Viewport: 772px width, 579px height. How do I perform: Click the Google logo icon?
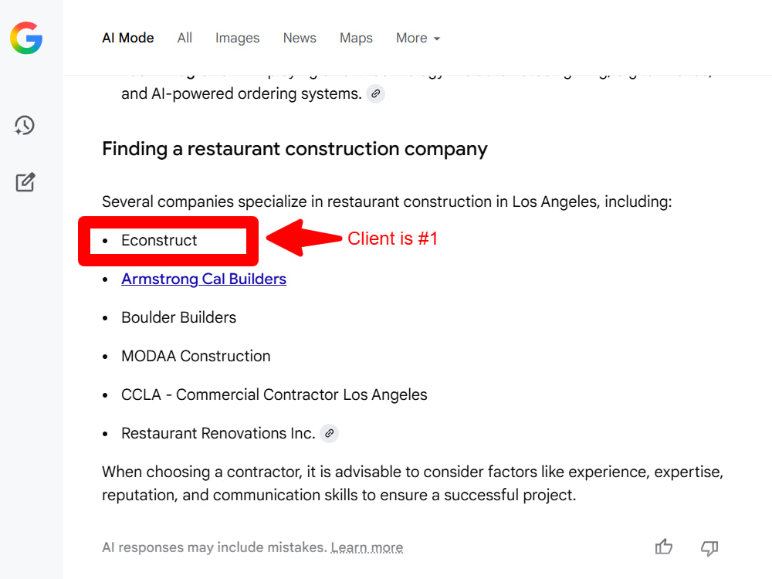tap(26, 38)
